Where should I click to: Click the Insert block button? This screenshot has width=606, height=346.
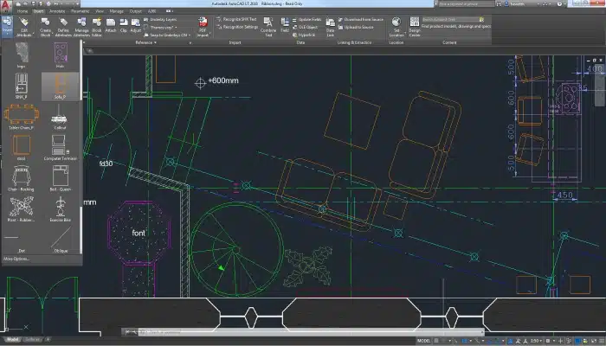click(x=7, y=26)
